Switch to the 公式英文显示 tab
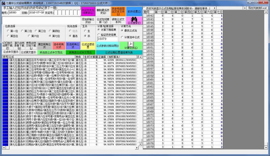270x156 pixels. click(x=28, y=52)
